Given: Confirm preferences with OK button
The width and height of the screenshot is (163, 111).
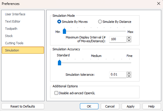Looking at the screenshot, I should point(89,106).
